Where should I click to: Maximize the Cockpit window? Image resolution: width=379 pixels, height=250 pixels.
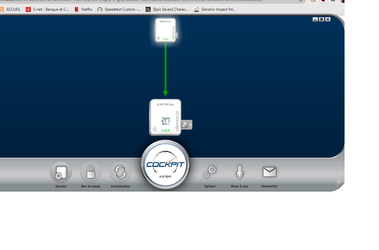[x=321, y=19]
